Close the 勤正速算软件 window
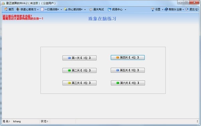Screen dimensions: 201x126 coord(194,2)
